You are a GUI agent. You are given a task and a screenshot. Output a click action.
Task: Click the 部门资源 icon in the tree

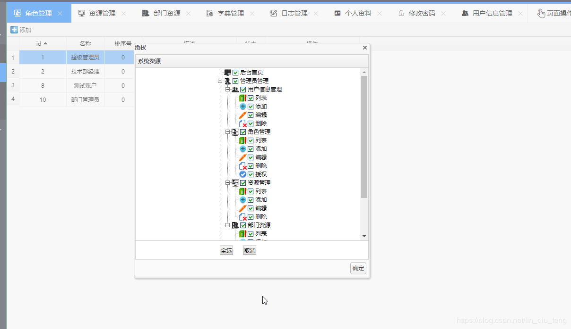[x=235, y=225]
